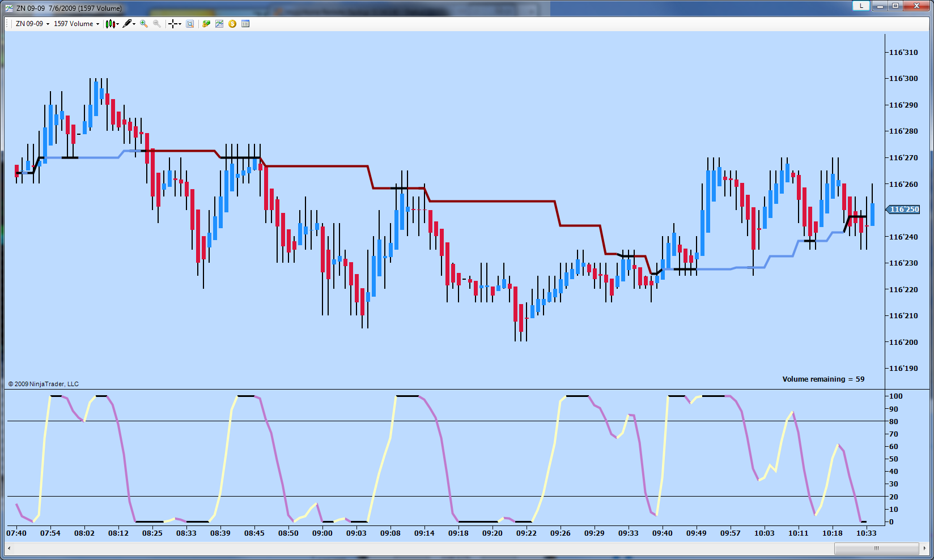Click the 116'310 price axis label
The height and width of the screenshot is (560, 934).
pos(903,52)
